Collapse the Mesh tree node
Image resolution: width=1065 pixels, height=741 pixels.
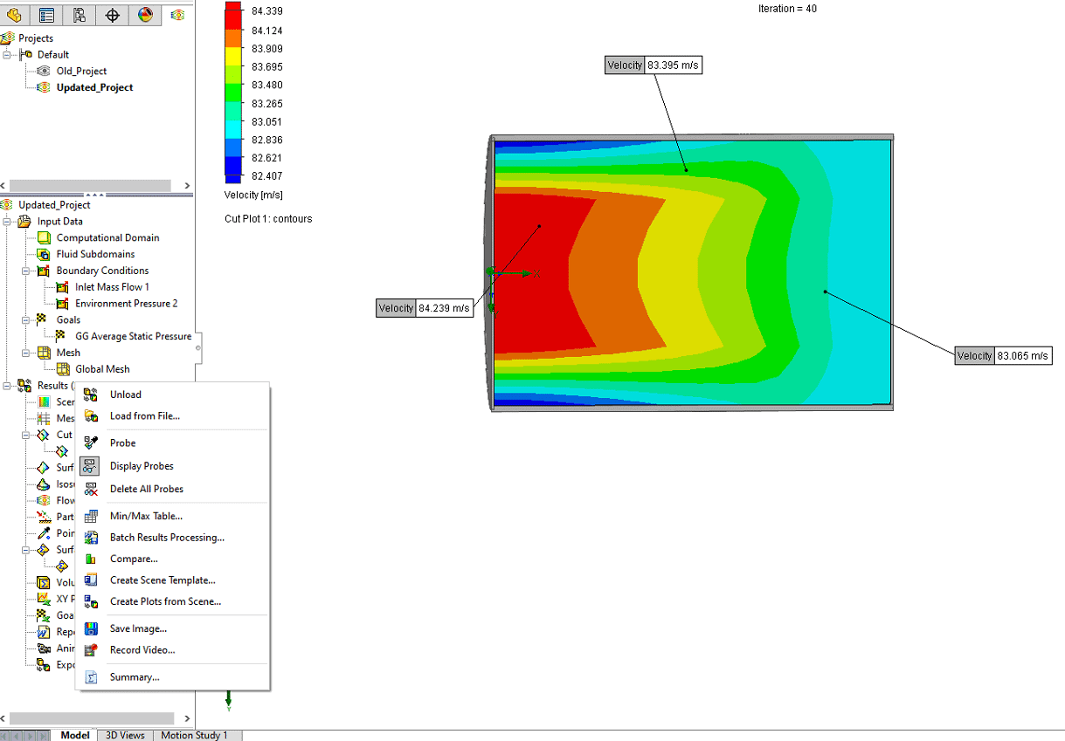(26, 353)
